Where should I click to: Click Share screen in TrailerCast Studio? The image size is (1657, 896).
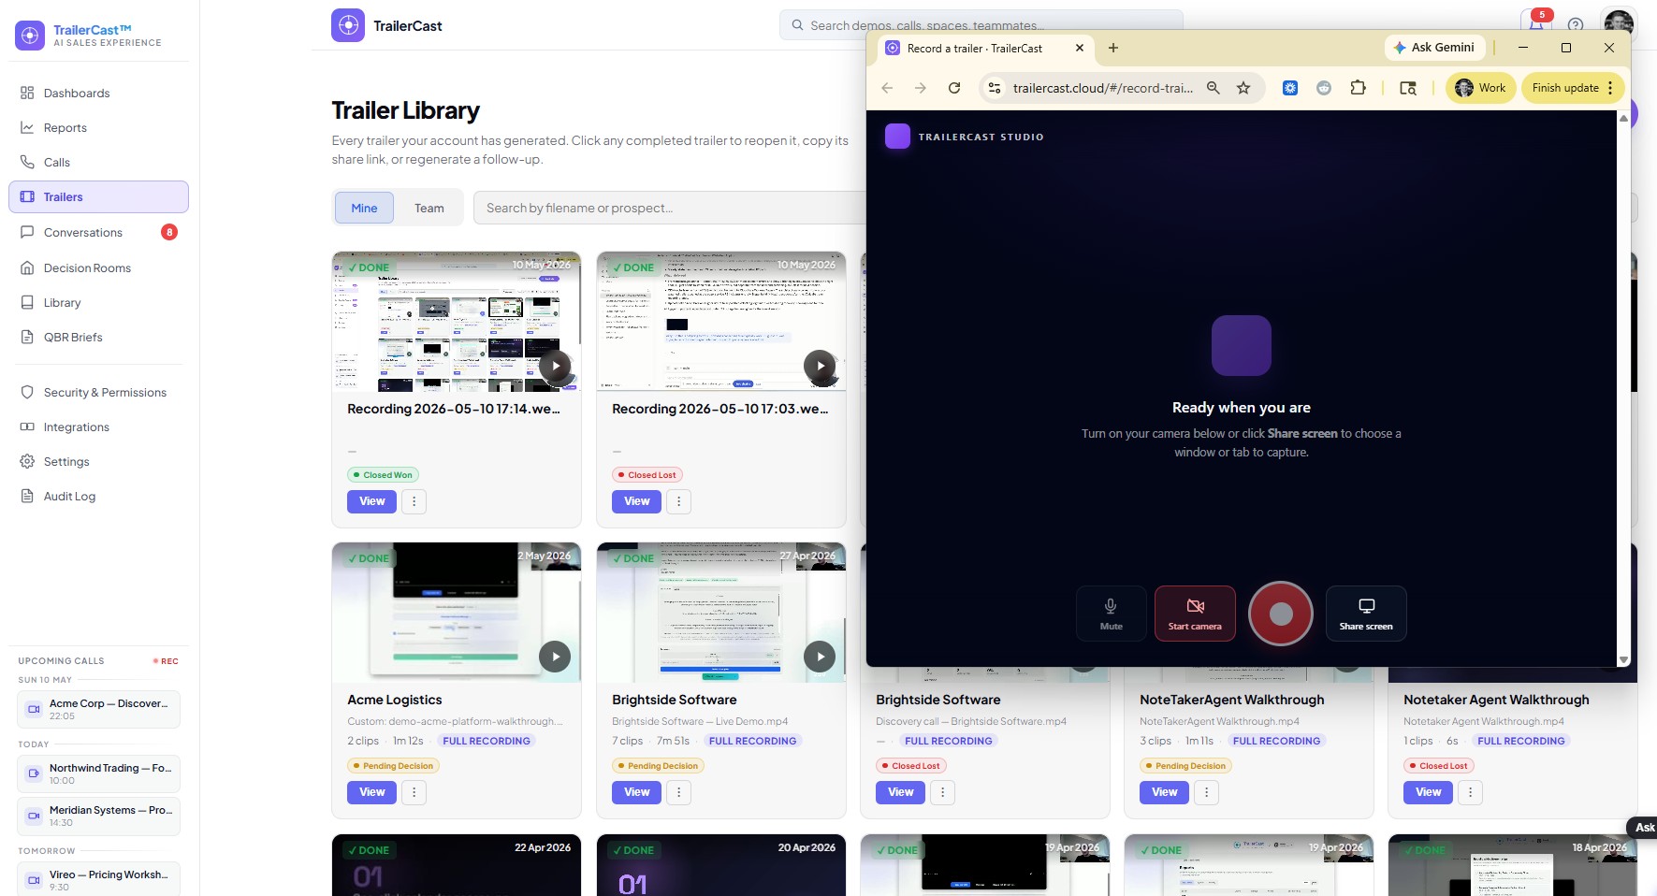pos(1366,614)
